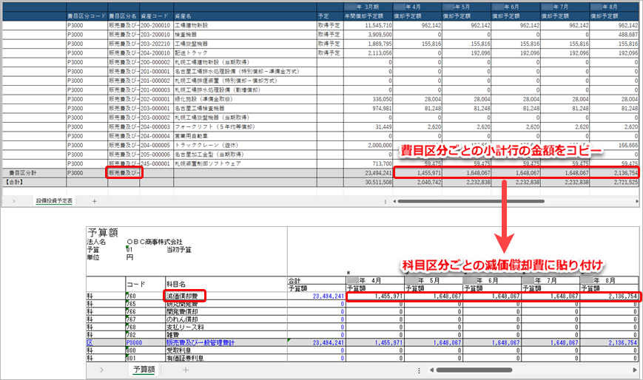Select the 合計 header in 予算額 sheet
This screenshot has height=380, width=643.
point(317,280)
